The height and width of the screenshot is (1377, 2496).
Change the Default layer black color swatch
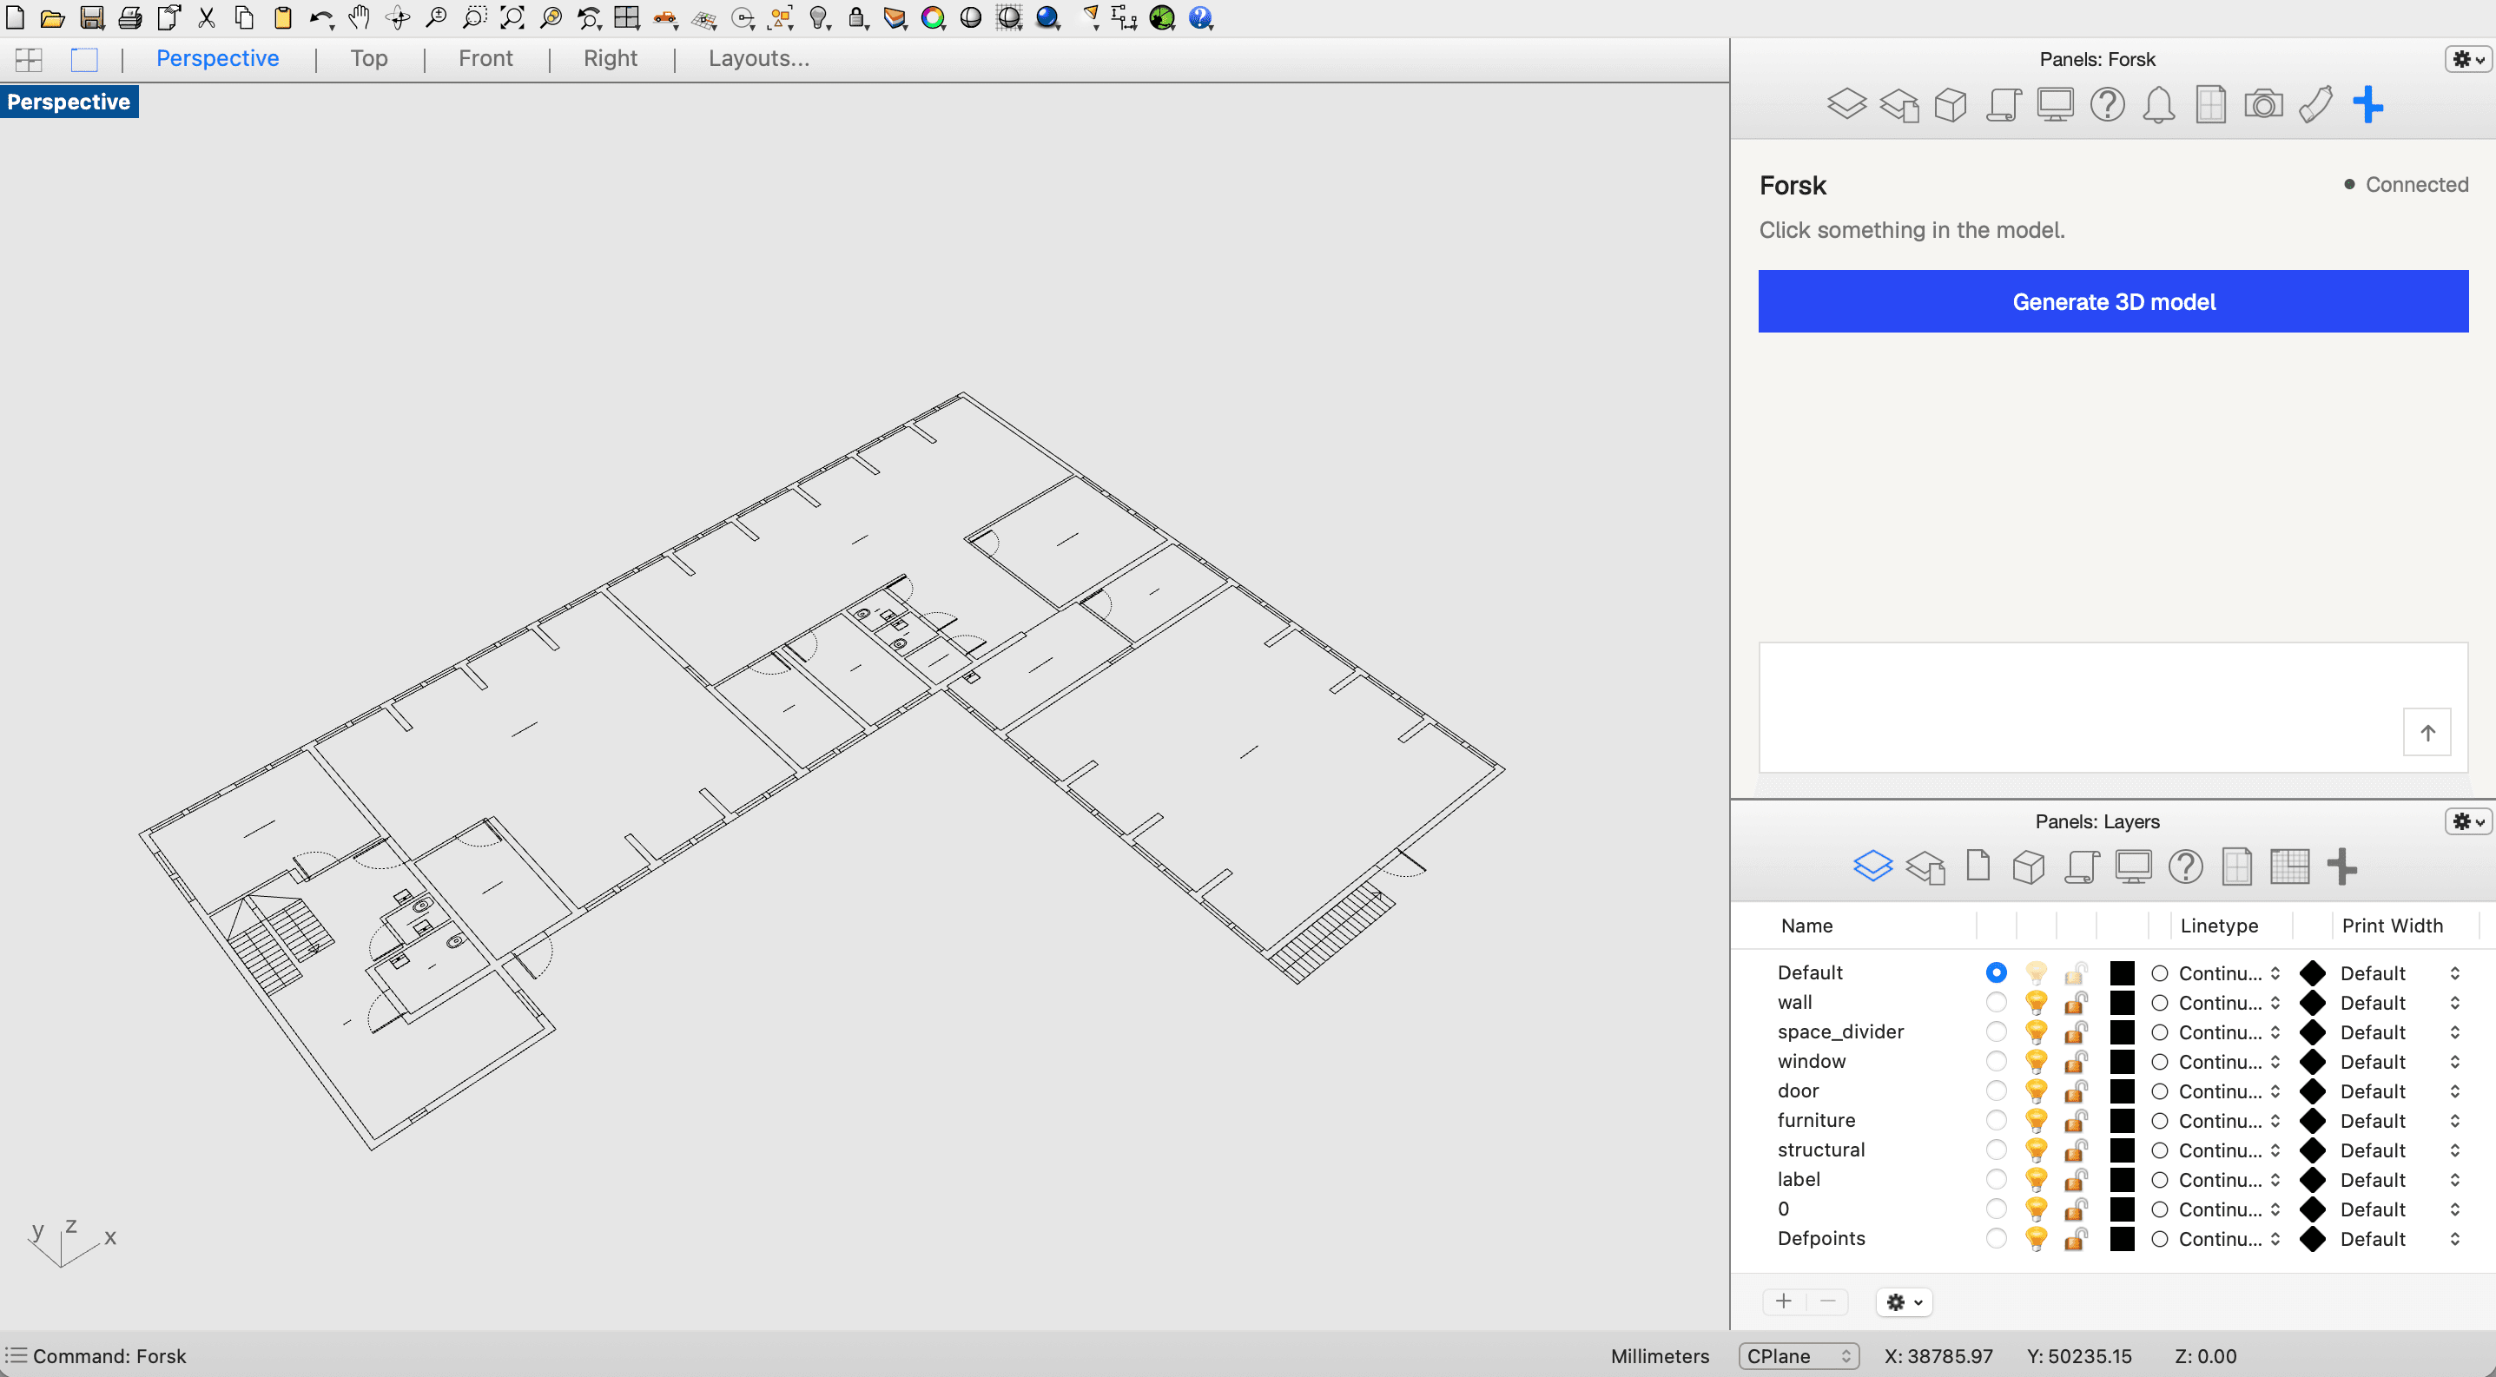click(x=2122, y=973)
